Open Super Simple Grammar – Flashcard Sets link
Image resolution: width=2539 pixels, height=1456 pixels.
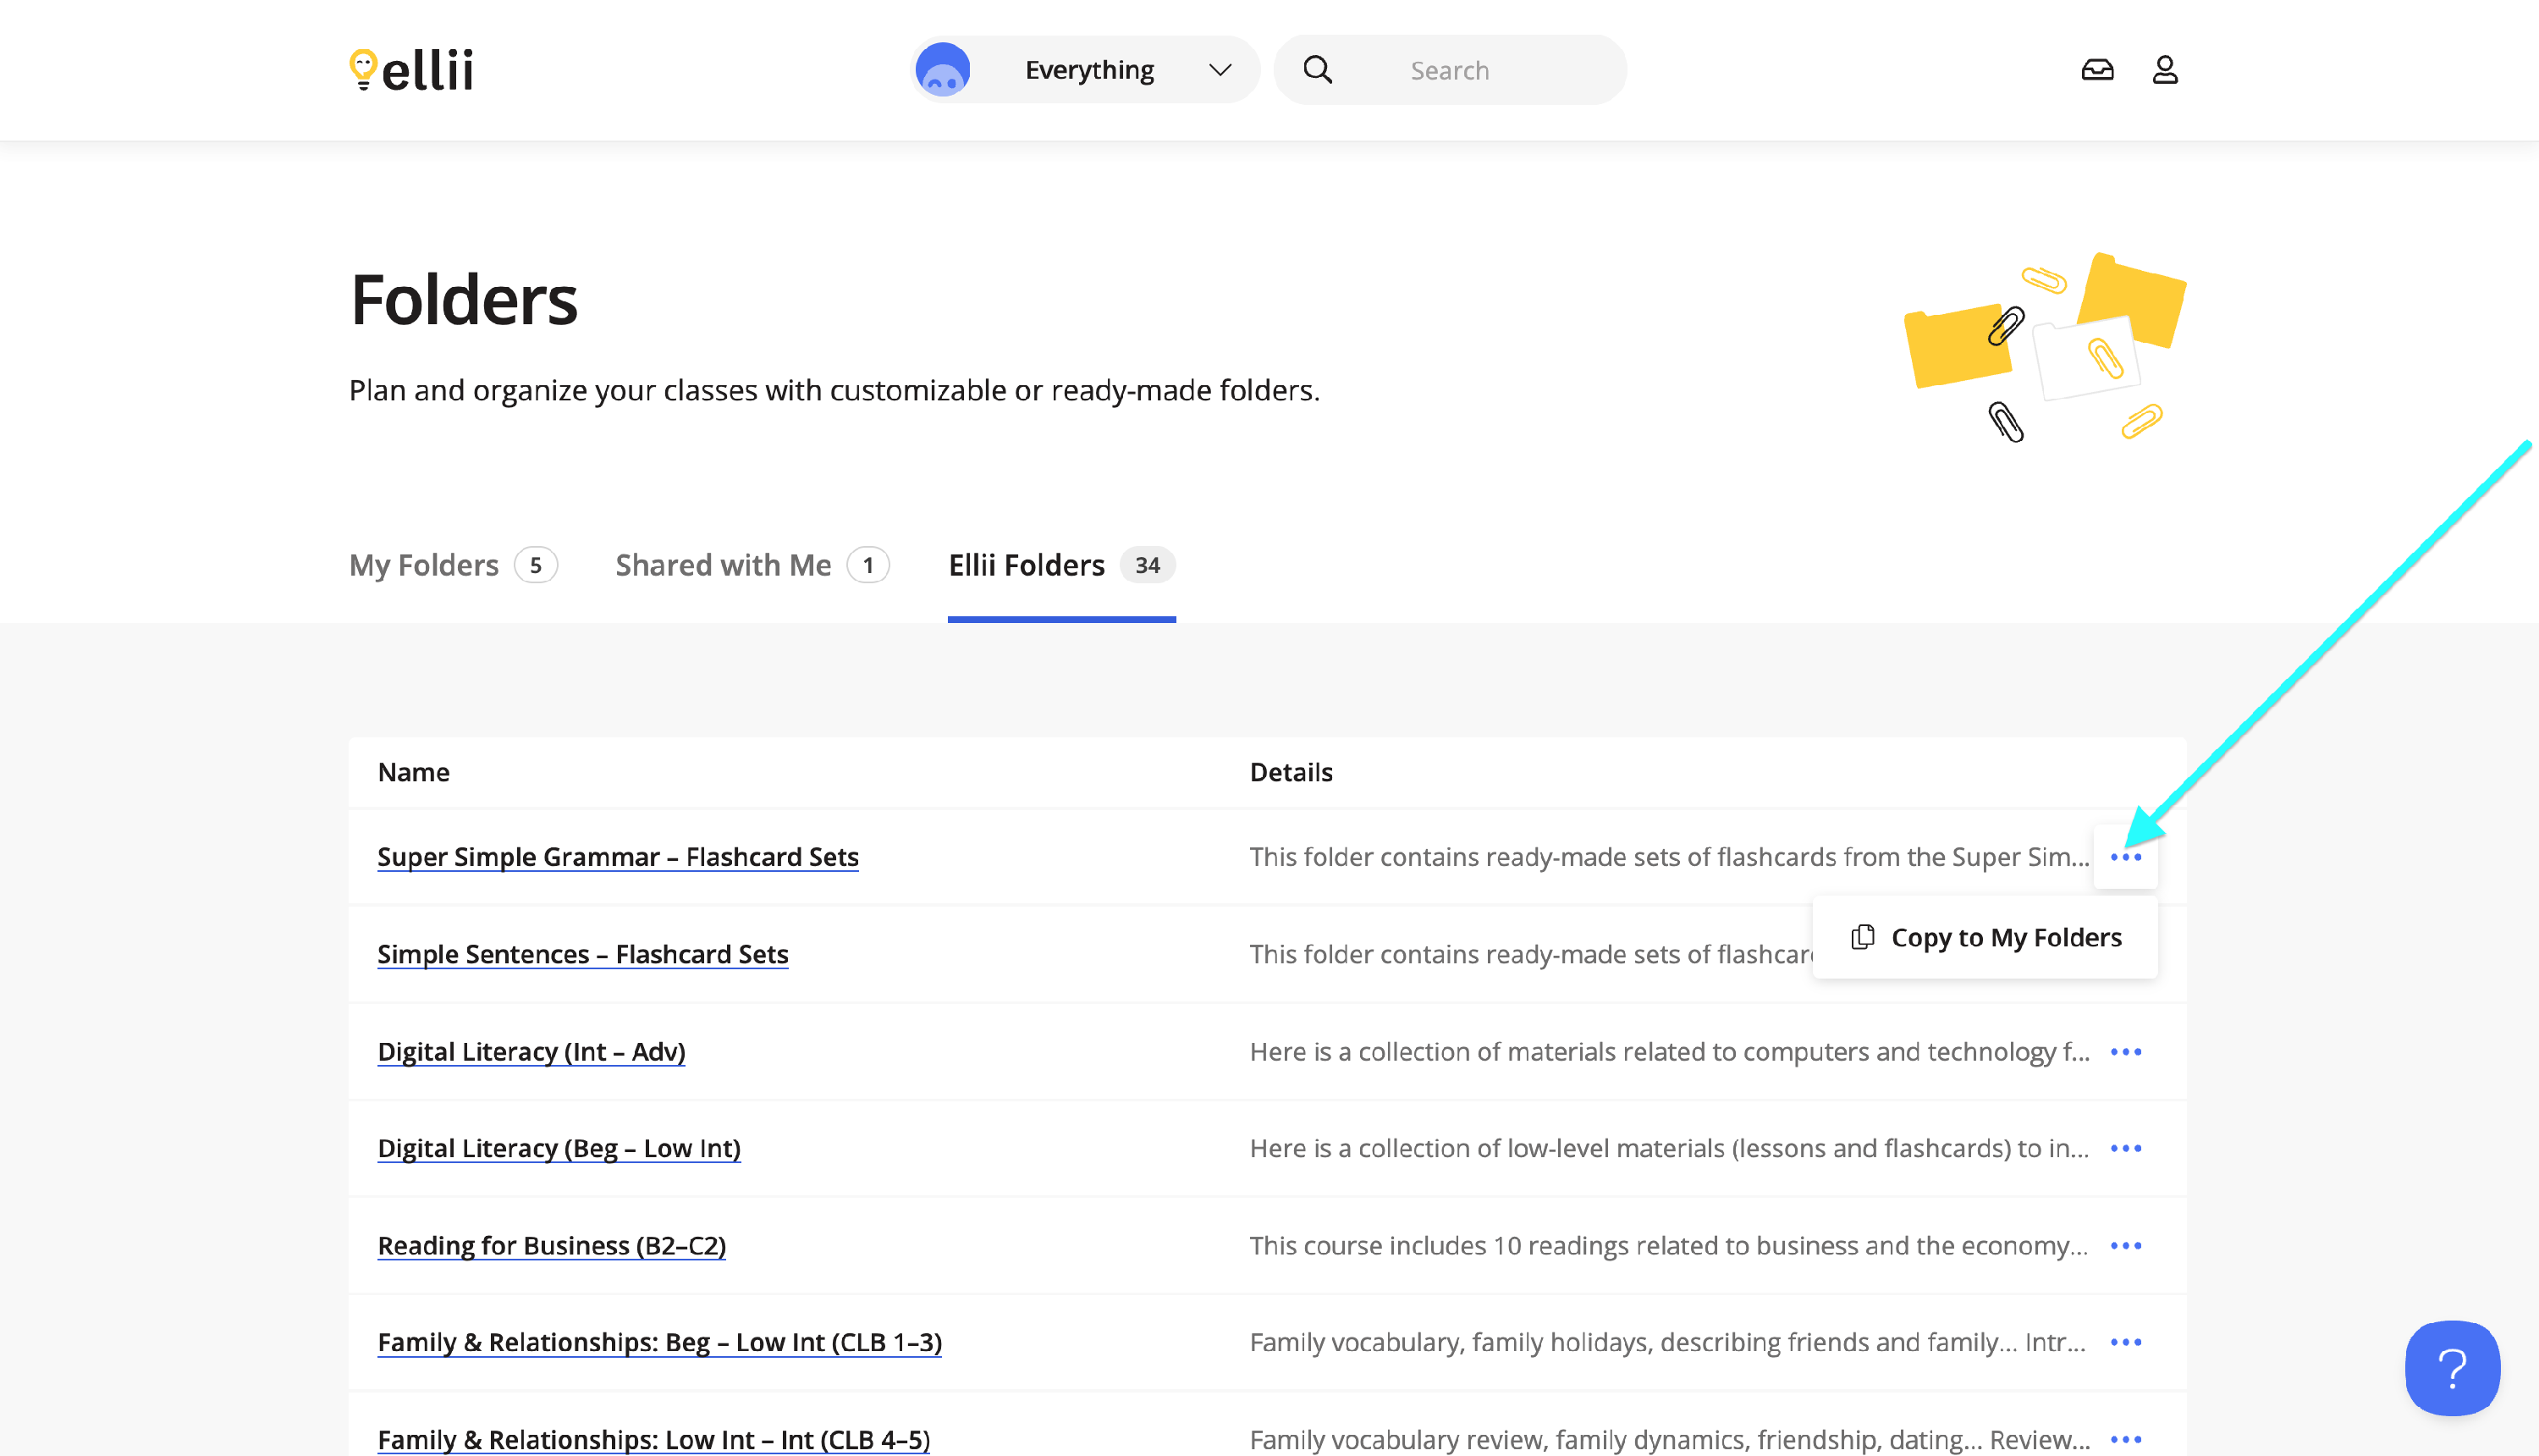point(618,857)
